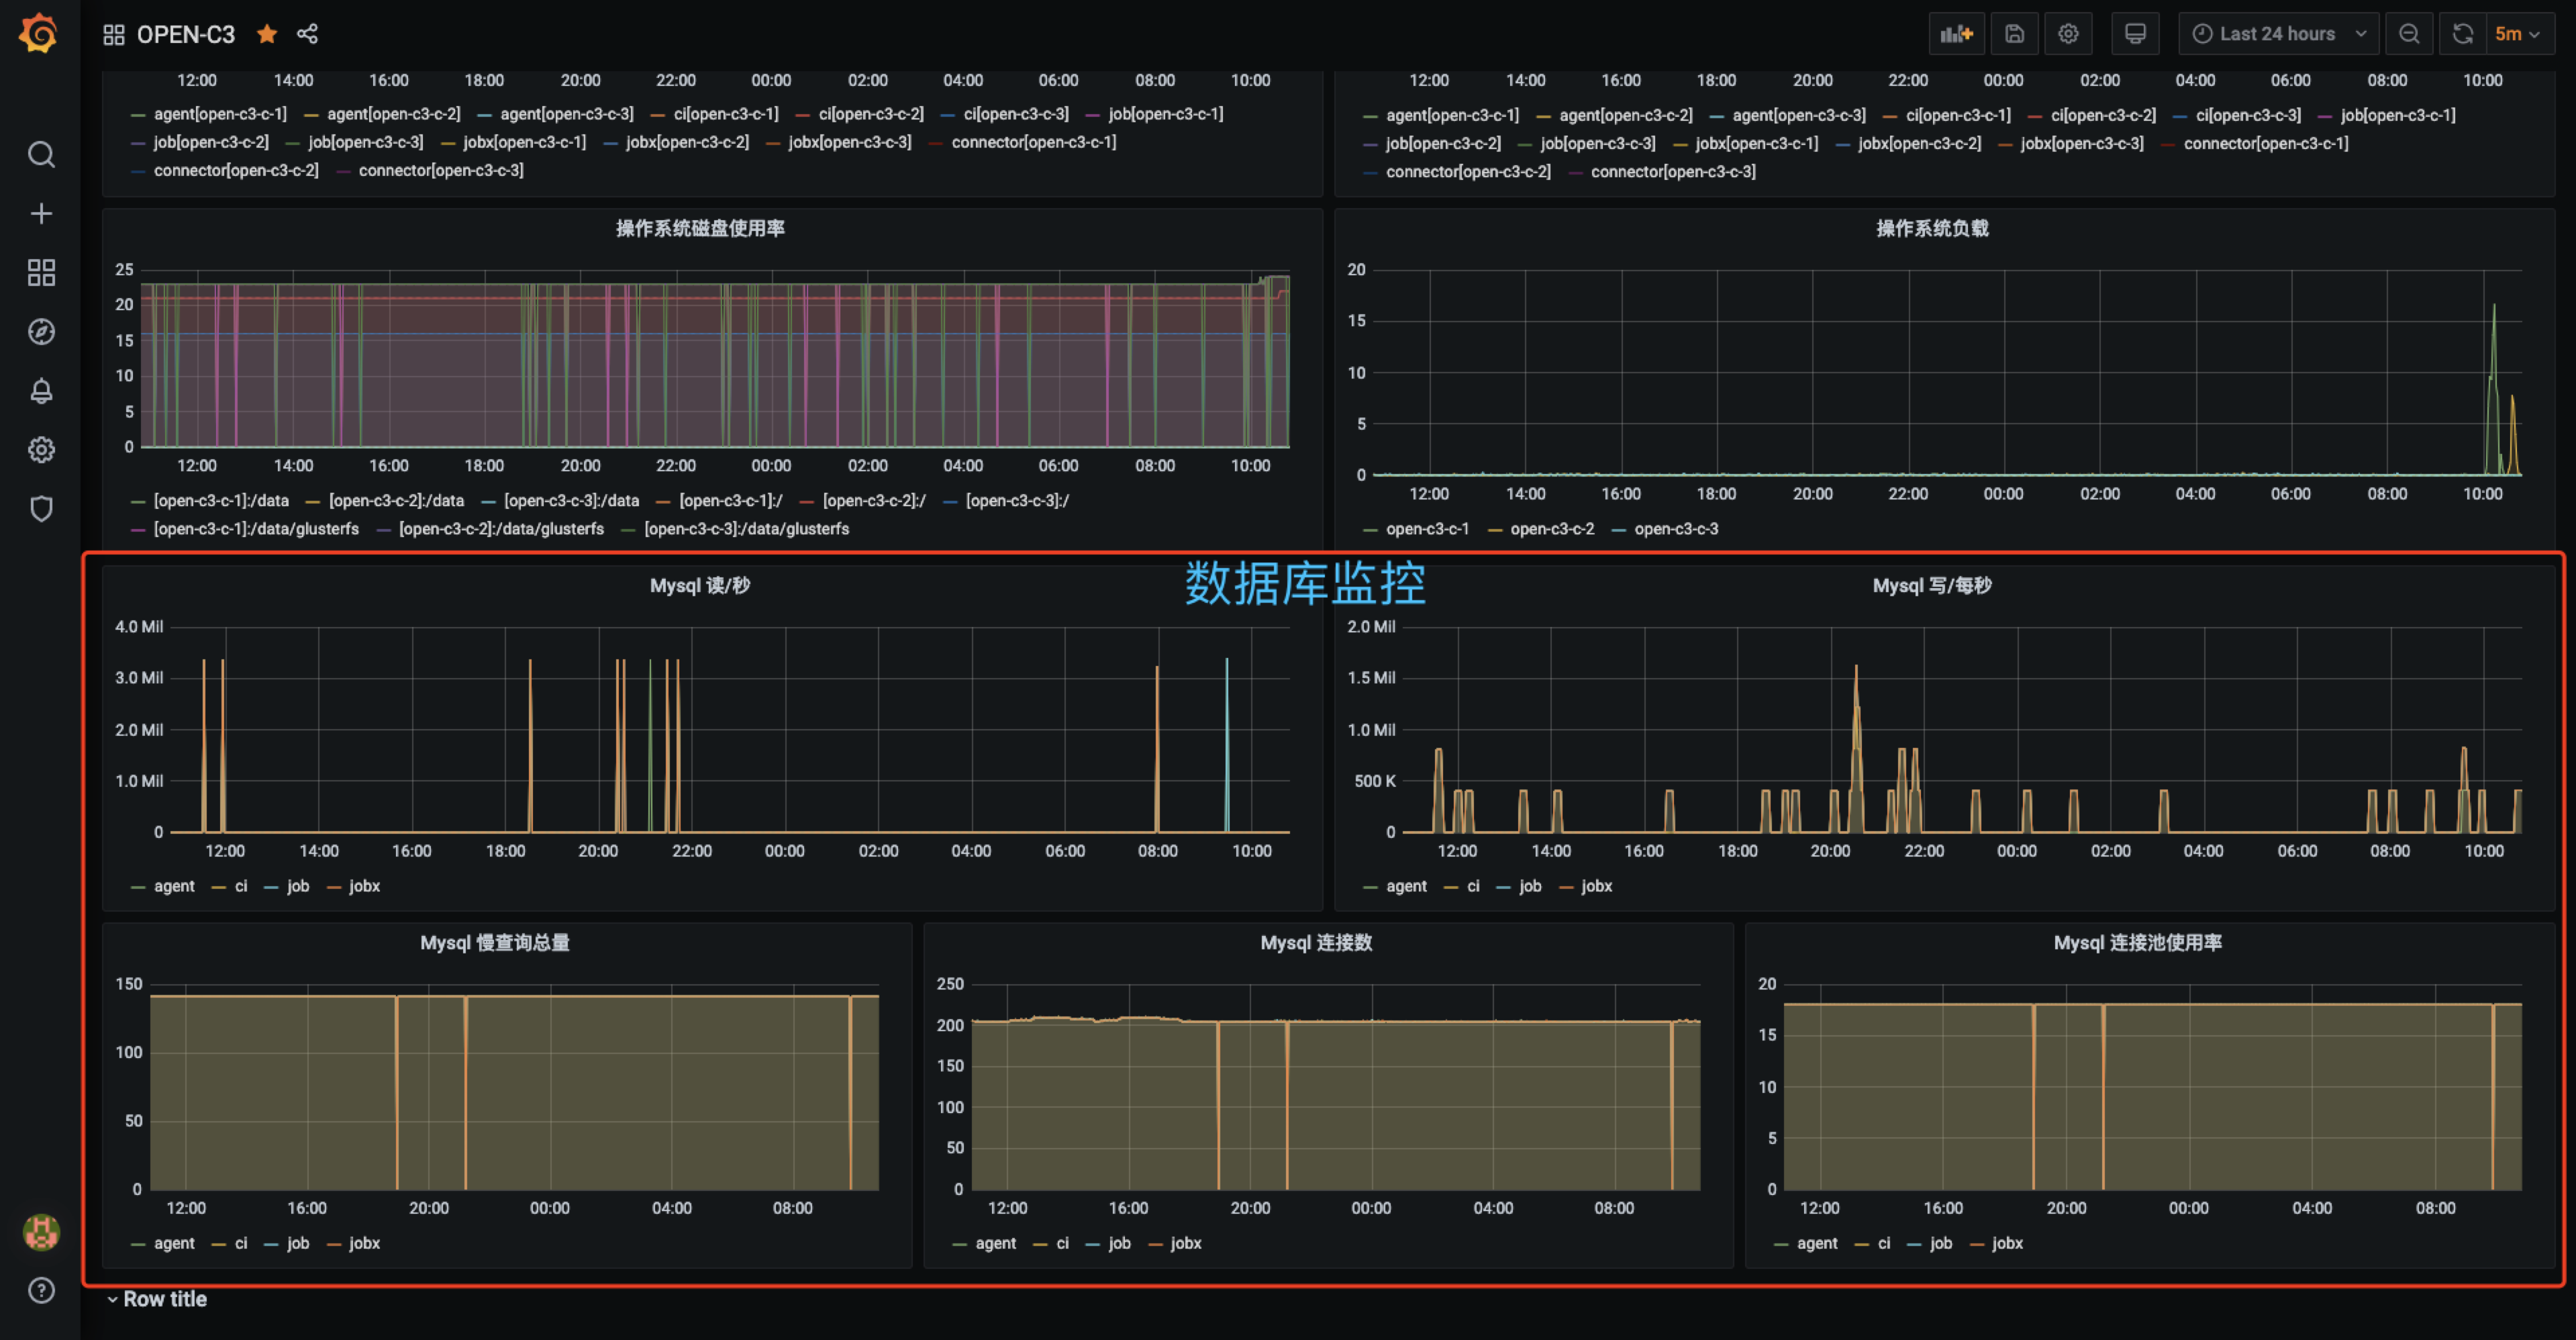Open the OPEN-C3 dashboard title
This screenshot has height=1340, width=2576.
(x=186, y=34)
